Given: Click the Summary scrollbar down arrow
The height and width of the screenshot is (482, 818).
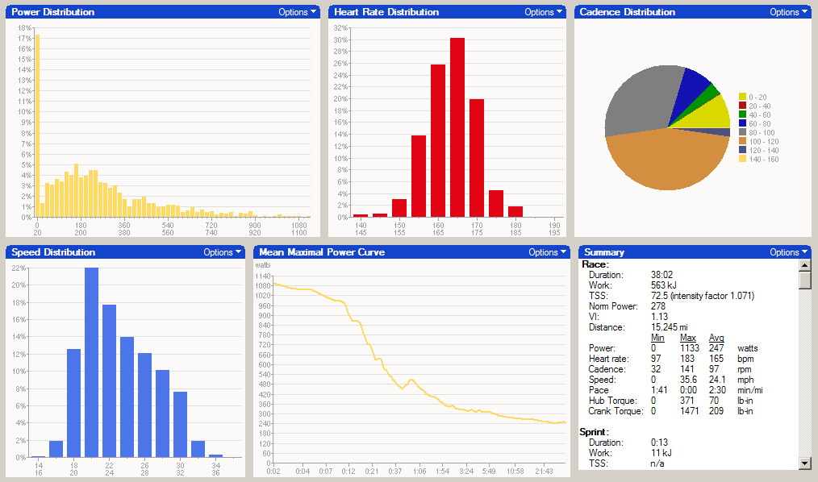Looking at the screenshot, I should (x=804, y=463).
